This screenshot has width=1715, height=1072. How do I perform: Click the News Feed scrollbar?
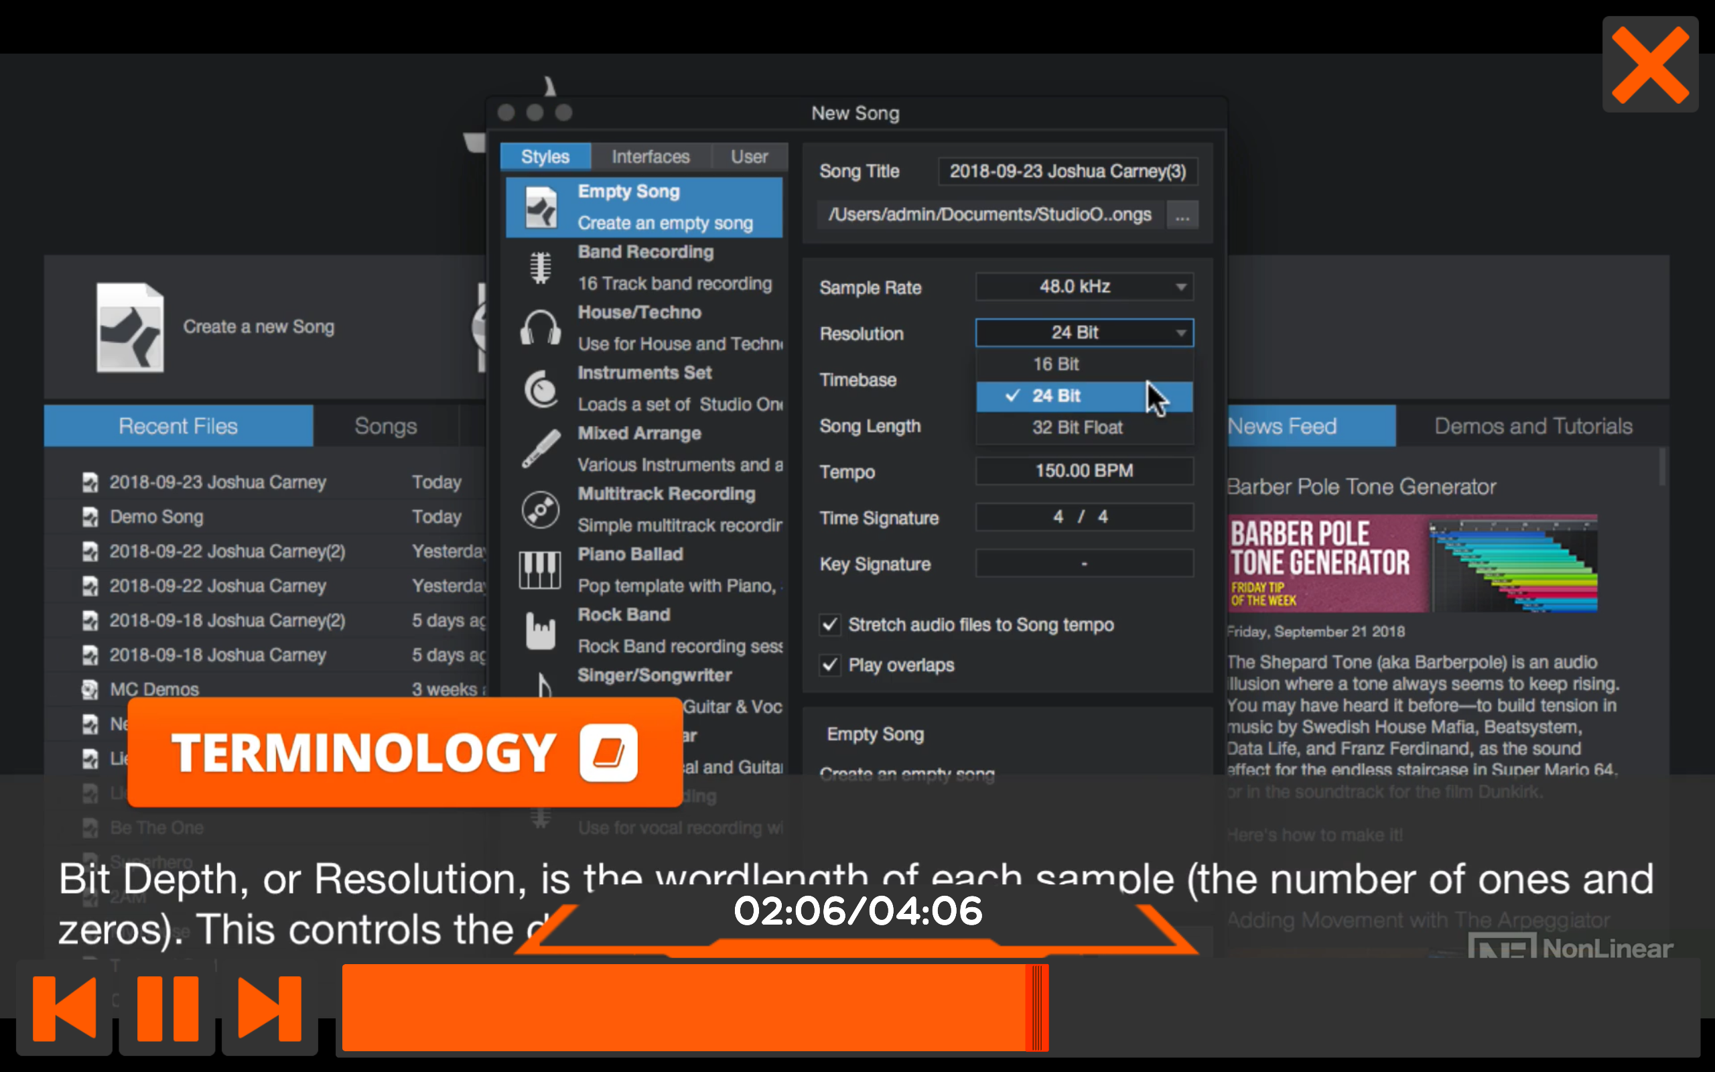pos(1662,468)
